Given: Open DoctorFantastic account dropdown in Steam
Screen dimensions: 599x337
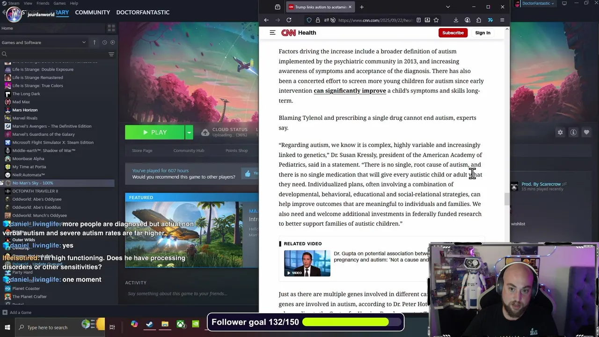Looking at the screenshot, I should click(537, 3).
